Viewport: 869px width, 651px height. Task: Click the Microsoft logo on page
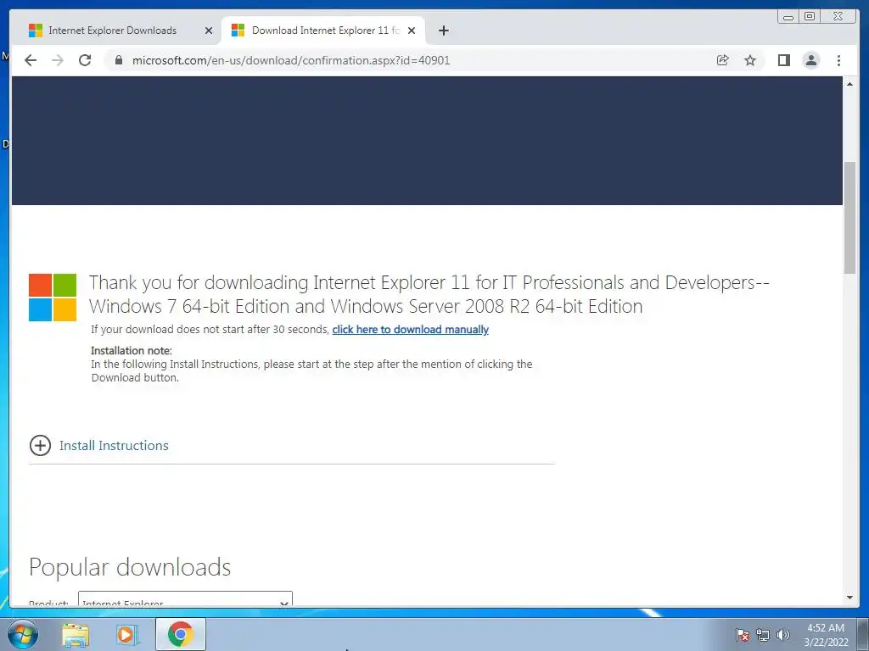click(53, 298)
